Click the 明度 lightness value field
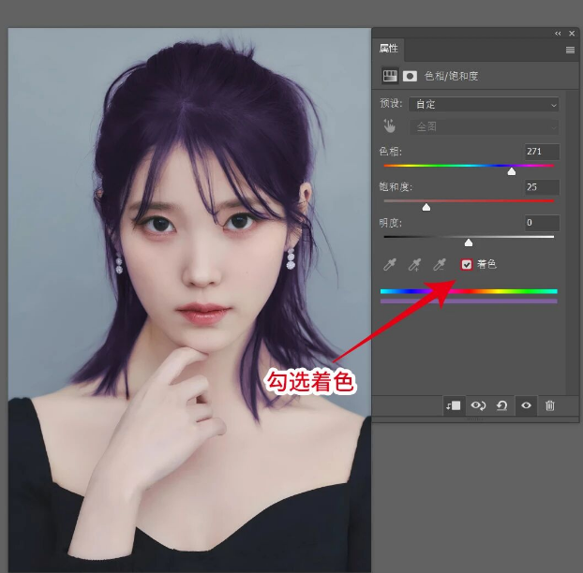Viewport: 583px width, 573px height. coord(542,223)
